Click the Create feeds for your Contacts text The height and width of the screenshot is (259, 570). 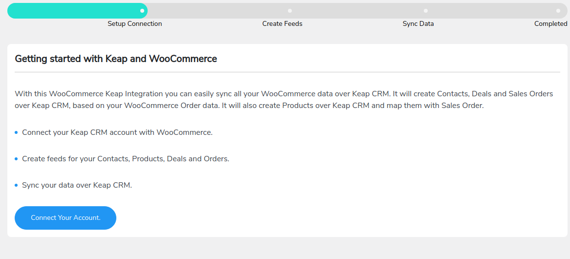(126, 159)
